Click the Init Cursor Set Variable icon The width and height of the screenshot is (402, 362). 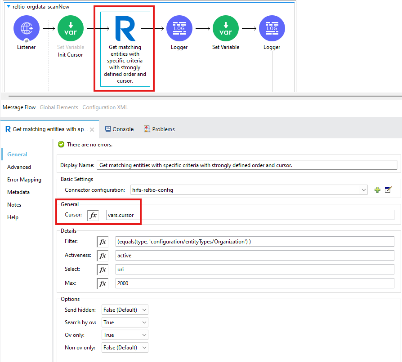pyautogui.click(x=71, y=28)
